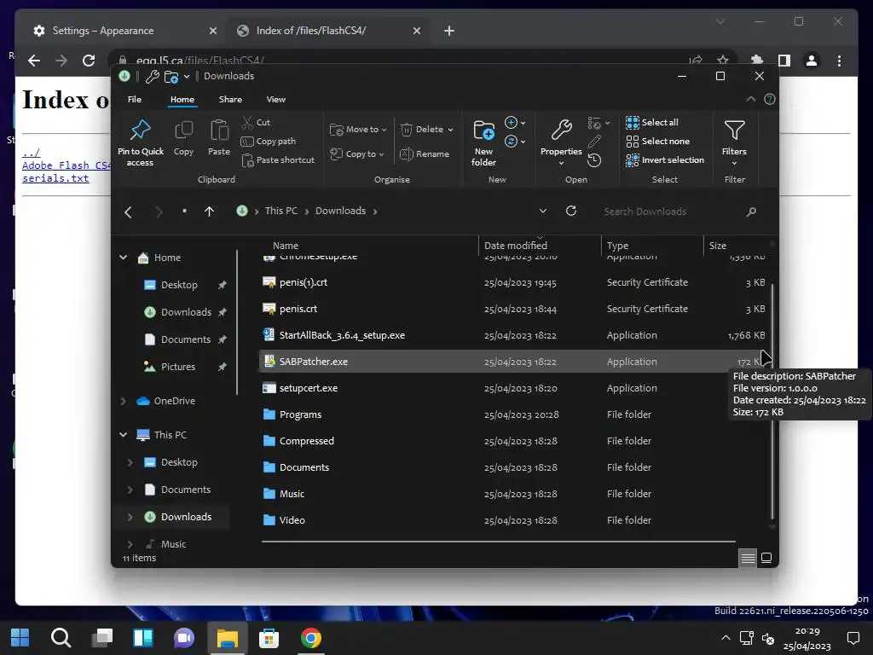Viewport: 873px width, 655px height.
Task: Expand Music under This PC
Action: (130, 544)
